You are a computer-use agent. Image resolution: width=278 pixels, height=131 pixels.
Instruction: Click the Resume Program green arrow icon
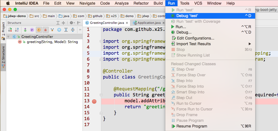click(173, 126)
